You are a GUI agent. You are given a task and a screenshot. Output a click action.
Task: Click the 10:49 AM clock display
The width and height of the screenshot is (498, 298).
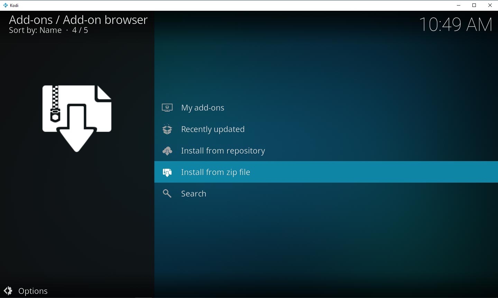(456, 24)
